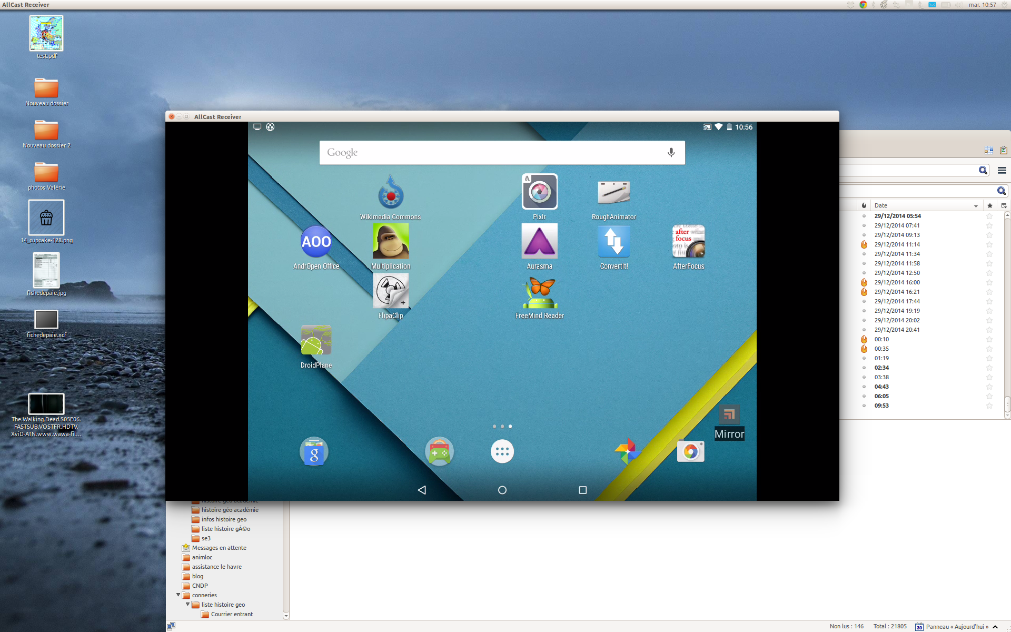Star the 06:05 message

coord(989,396)
